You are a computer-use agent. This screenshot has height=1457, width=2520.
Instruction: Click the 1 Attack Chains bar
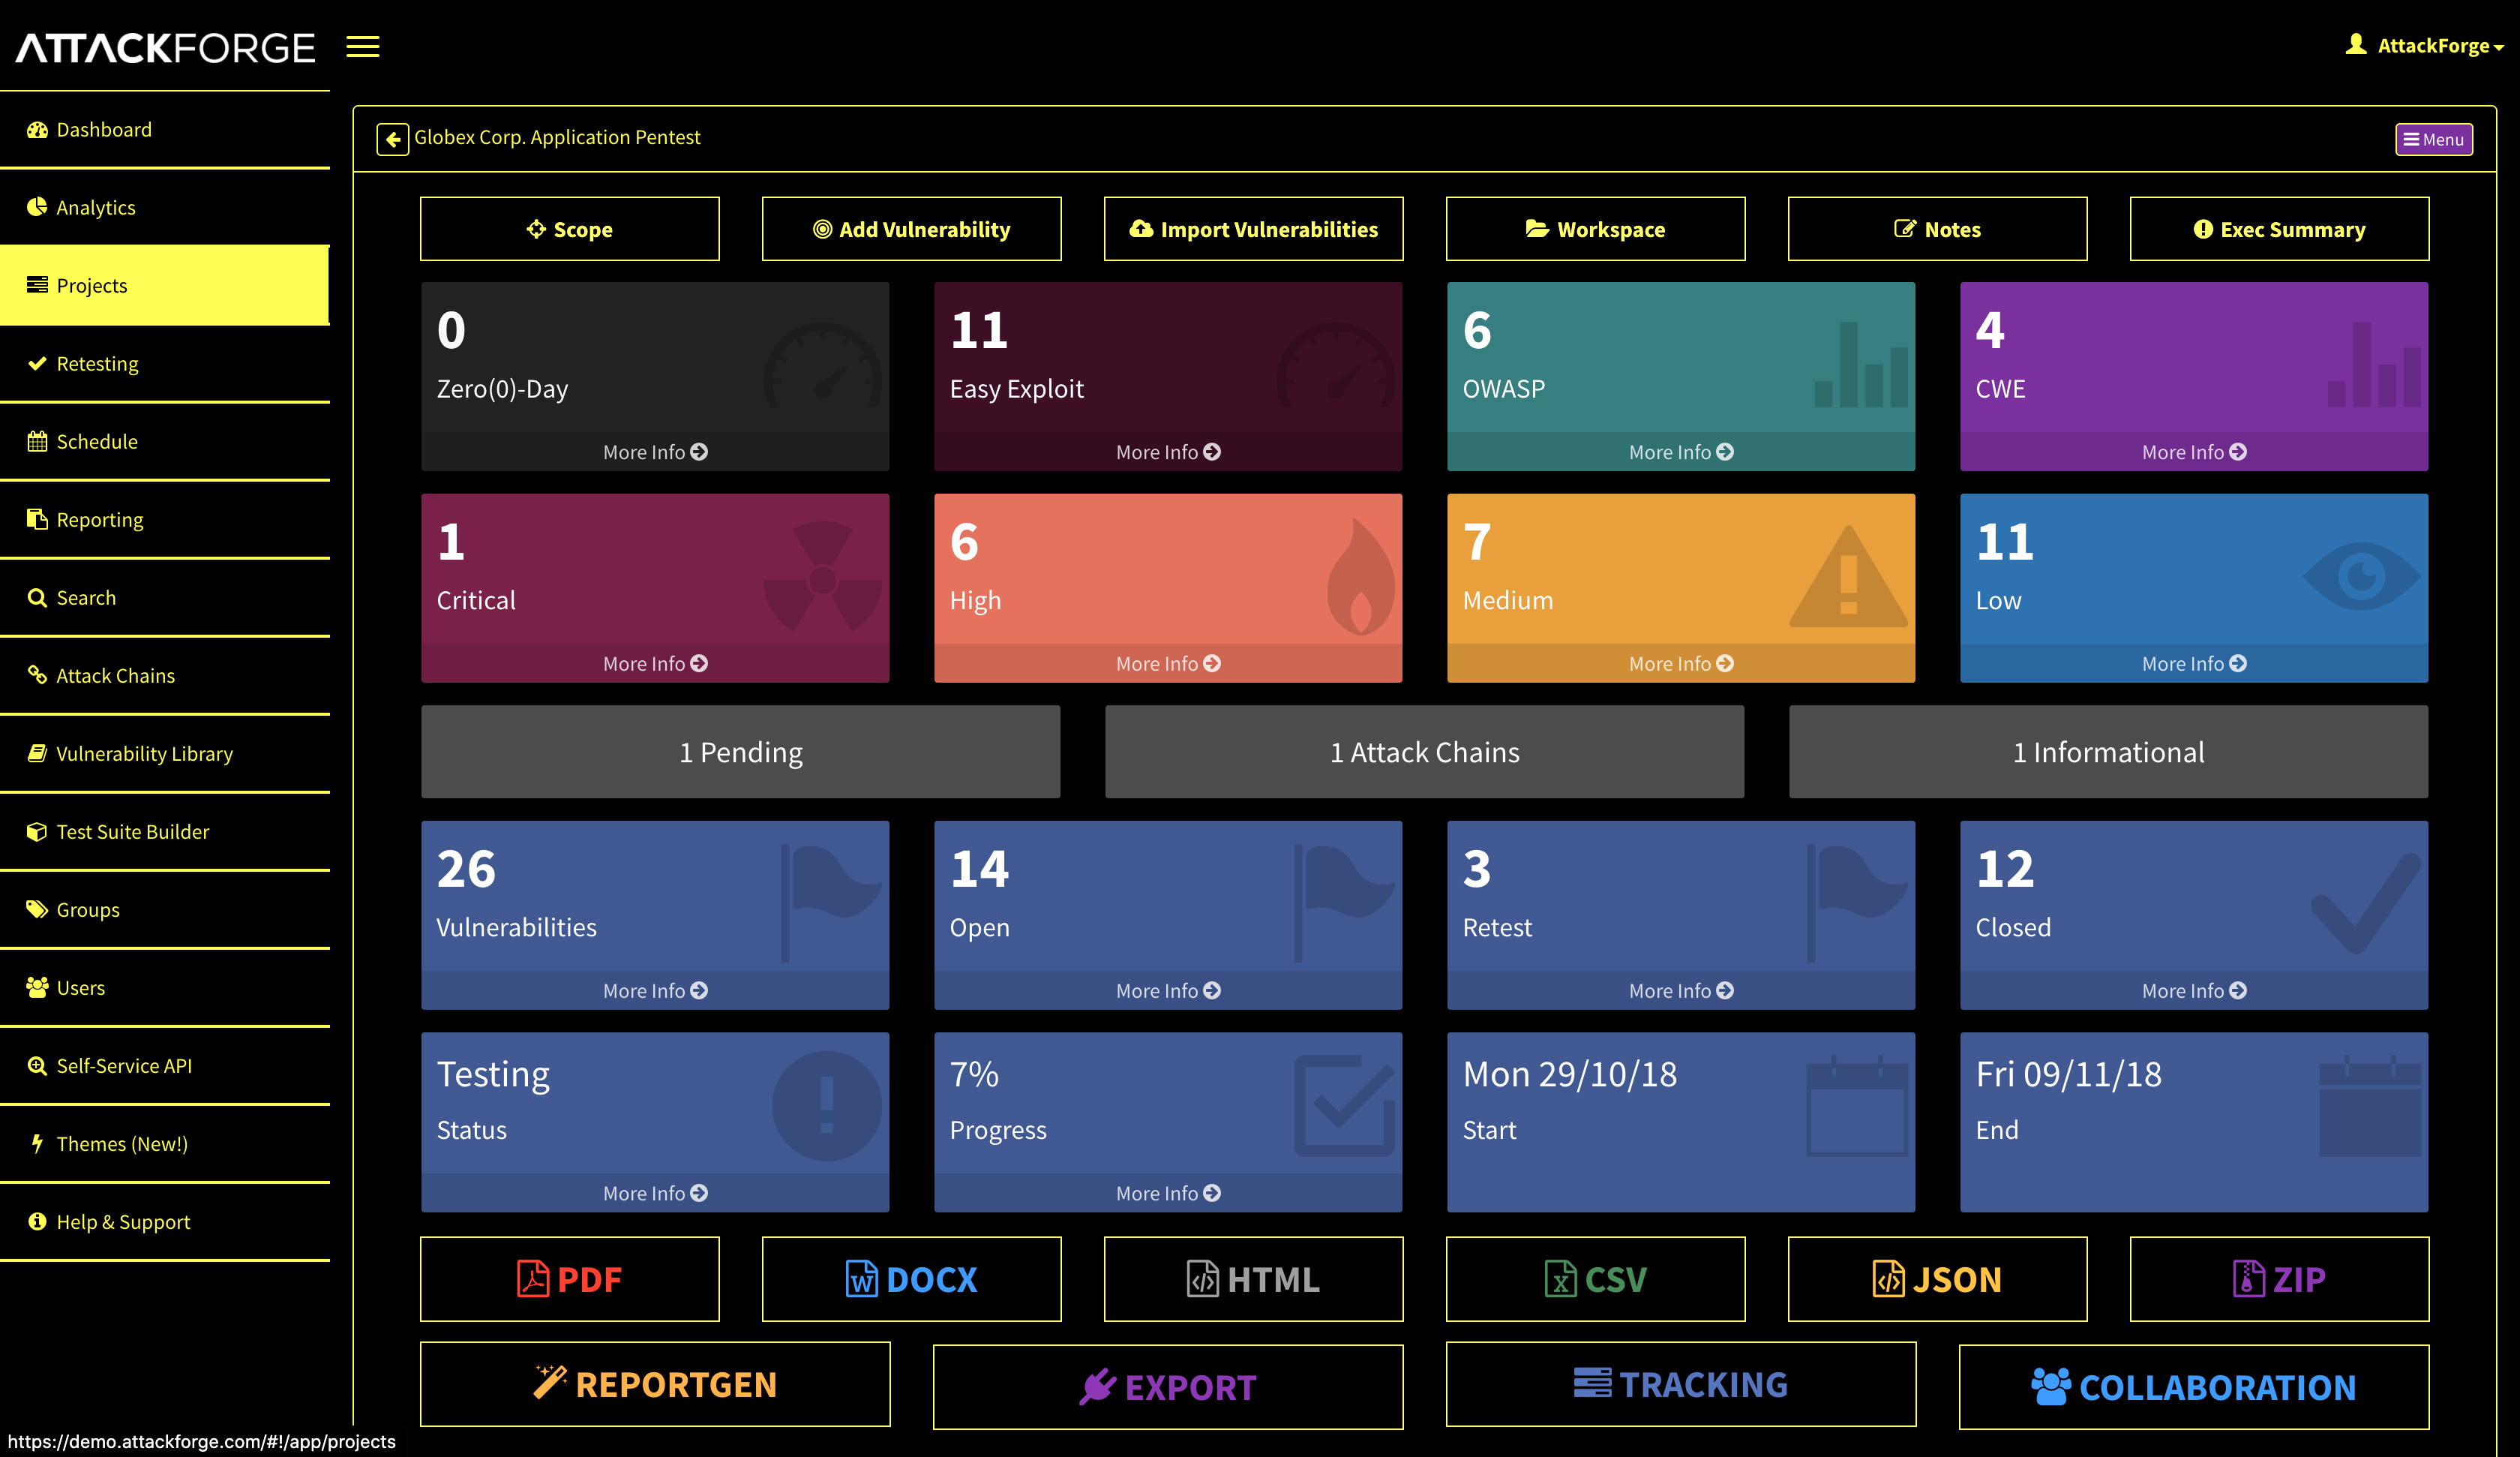pos(1424,752)
